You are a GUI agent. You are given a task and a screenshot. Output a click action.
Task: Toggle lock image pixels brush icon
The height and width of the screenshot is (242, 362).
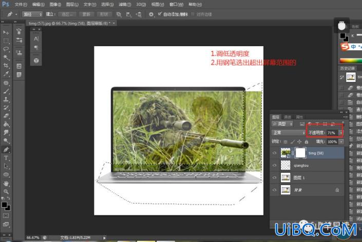[293, 142]
